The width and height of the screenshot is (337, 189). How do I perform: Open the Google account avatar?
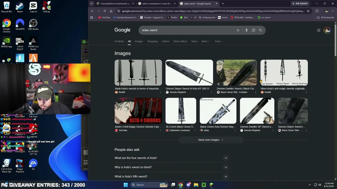[x=327, y=30]
